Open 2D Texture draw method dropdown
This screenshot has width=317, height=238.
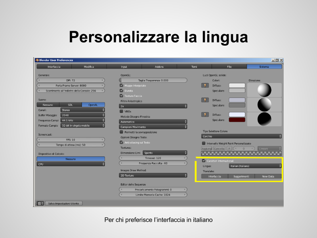[x=153, y=175]
